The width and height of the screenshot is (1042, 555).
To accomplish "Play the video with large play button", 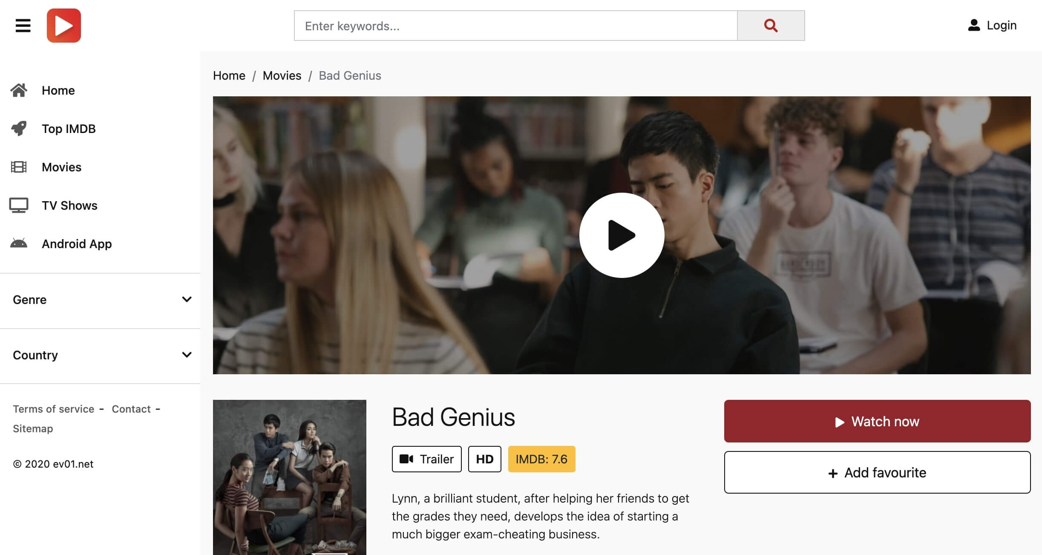I will coord(622,235).
